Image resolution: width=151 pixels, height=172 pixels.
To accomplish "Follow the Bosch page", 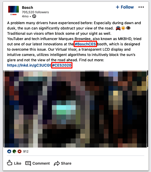I will (x=125, y=7).
